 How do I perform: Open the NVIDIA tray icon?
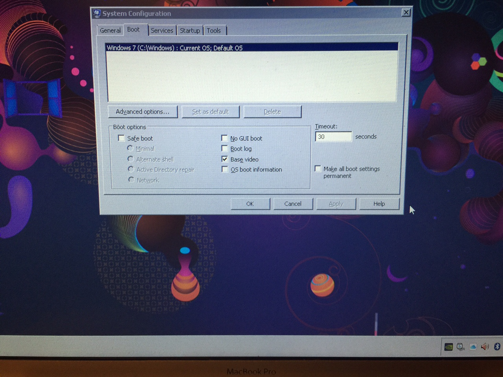pyautogui.click(x=448, y=347)
